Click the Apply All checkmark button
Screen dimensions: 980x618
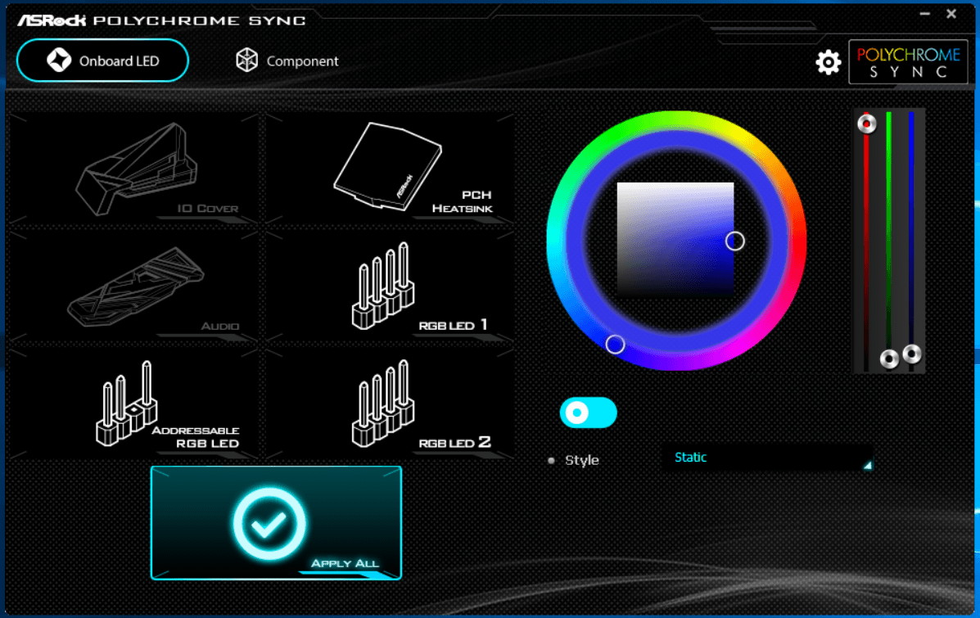(x=276, y=522)
